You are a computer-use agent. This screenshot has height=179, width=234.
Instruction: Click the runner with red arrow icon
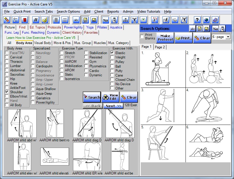155,20
